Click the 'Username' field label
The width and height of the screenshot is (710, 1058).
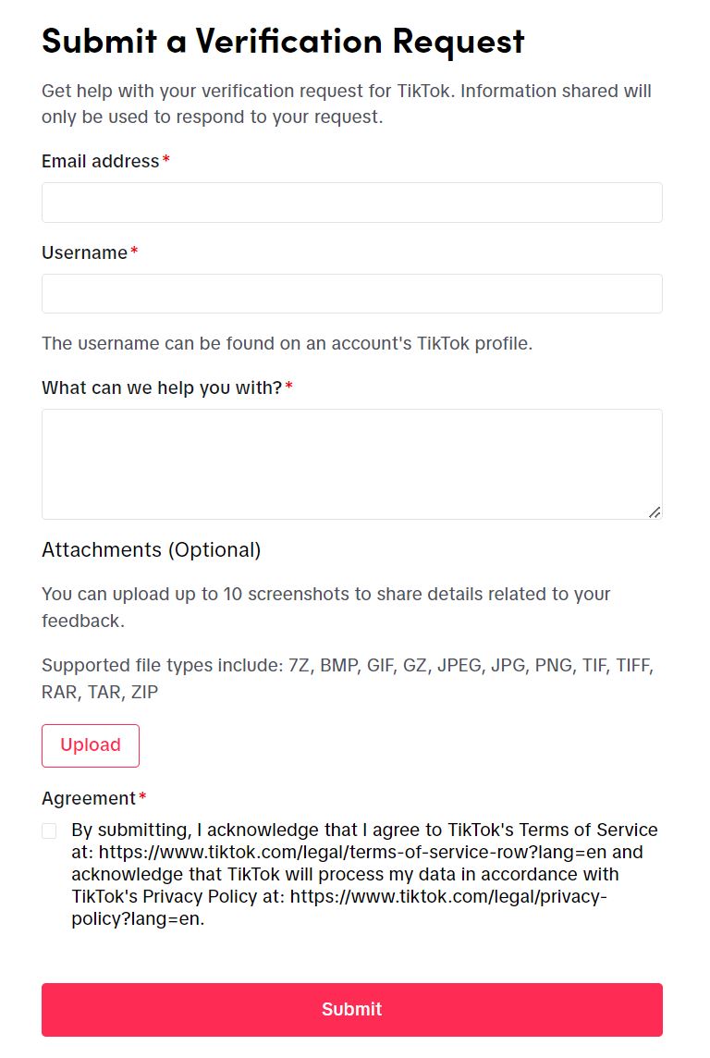(x=84, y=252)
